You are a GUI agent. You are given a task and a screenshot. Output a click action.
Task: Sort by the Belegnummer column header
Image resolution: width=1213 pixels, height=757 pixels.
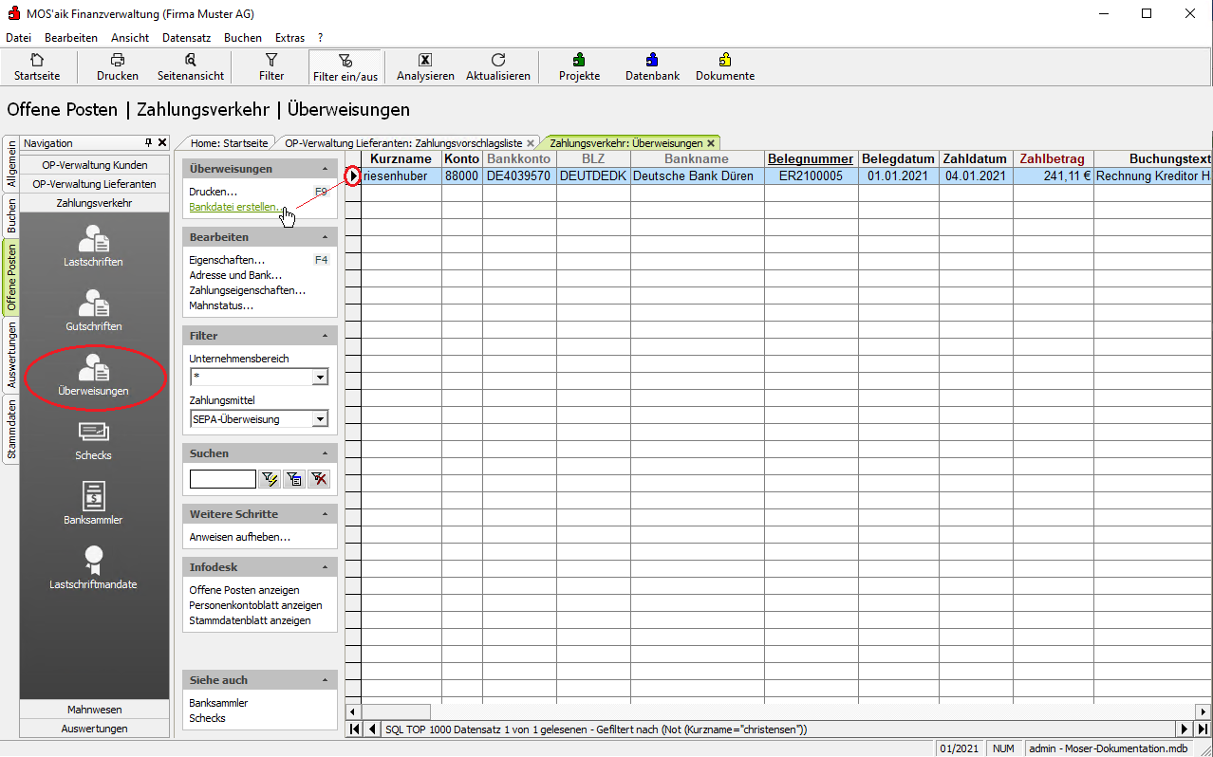pos(812,159)
